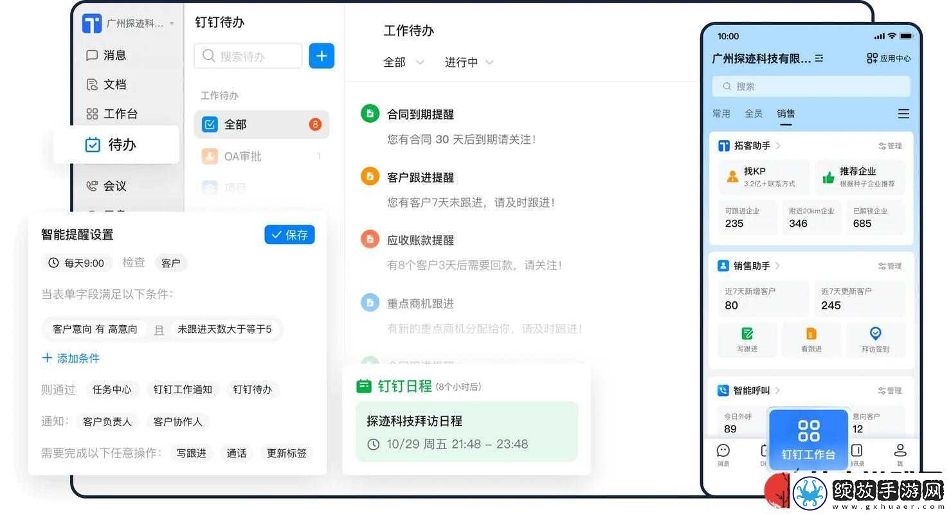Expand the 拓客助手 chevron on the phone
This screenshot has width=951, height=514.
[778, 146]
